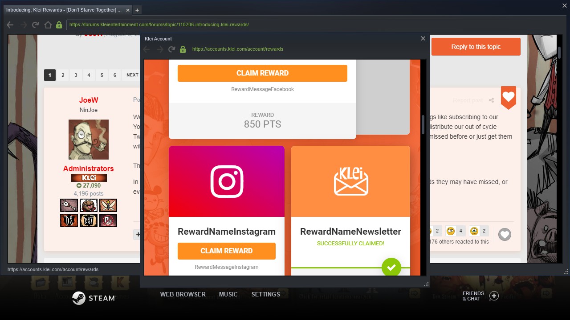Reload the Klei forums page
Viewport: 570px width, 320px height.
(x=36, y=25)
